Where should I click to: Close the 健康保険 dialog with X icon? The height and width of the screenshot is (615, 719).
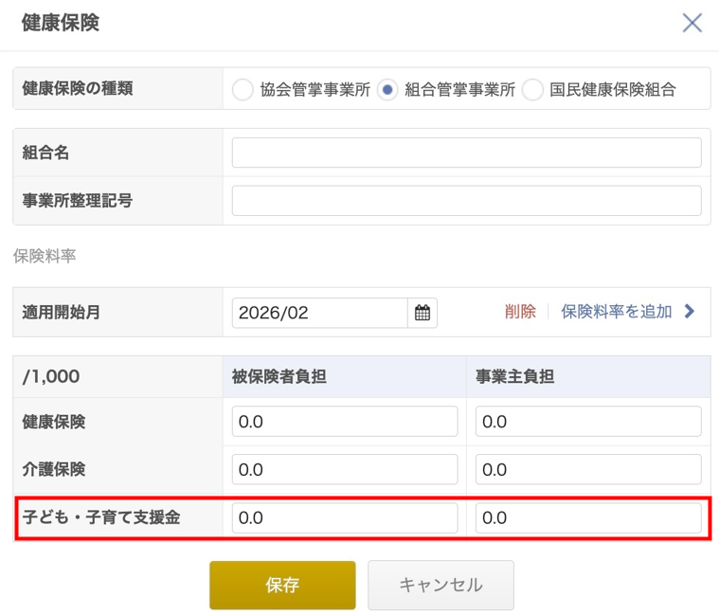[x=692, y=23]
